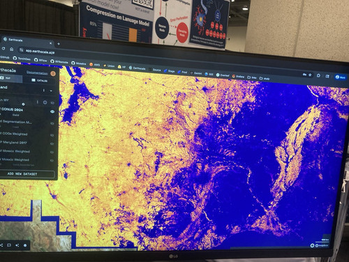Open the Grafana bookmark
Image resolution: width=349 pixels, height=262 pixels.
[238, 76]
